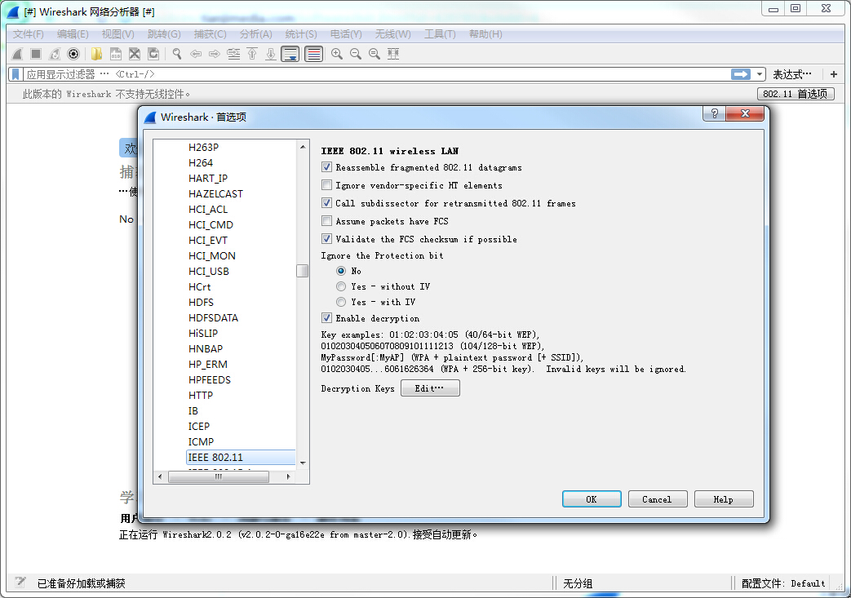Toggle the colorize packet list icon

pos(313,54)
